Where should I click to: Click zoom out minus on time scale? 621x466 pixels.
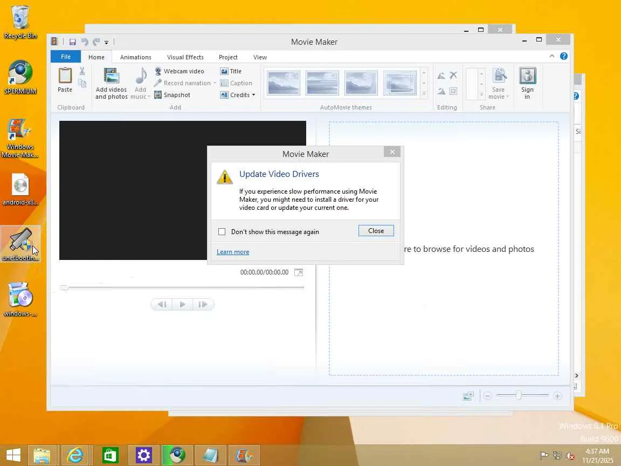pos(488,396)
